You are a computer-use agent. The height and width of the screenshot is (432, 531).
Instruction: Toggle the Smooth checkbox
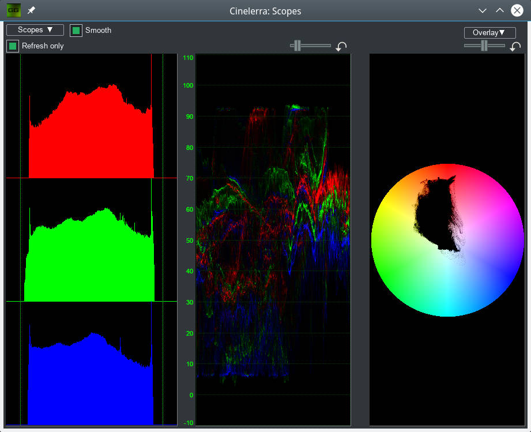point(76,31)
